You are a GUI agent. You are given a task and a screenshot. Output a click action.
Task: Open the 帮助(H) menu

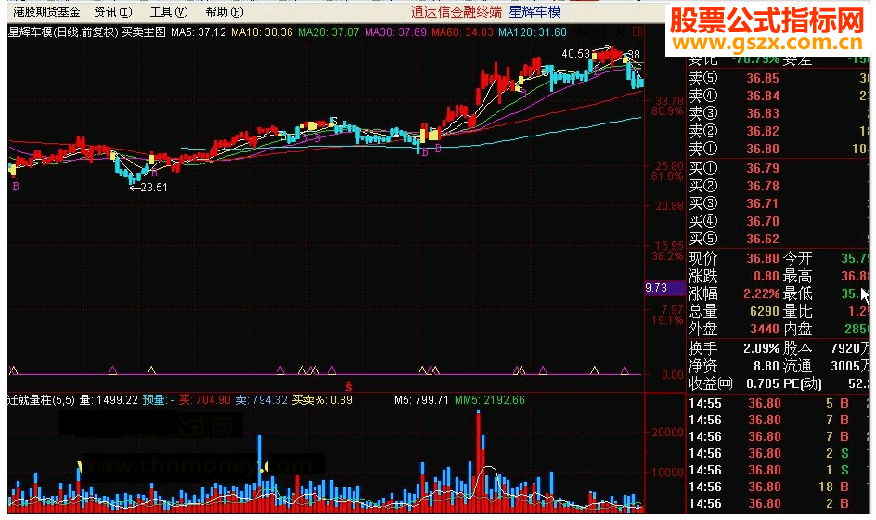[x=224, y=12]
